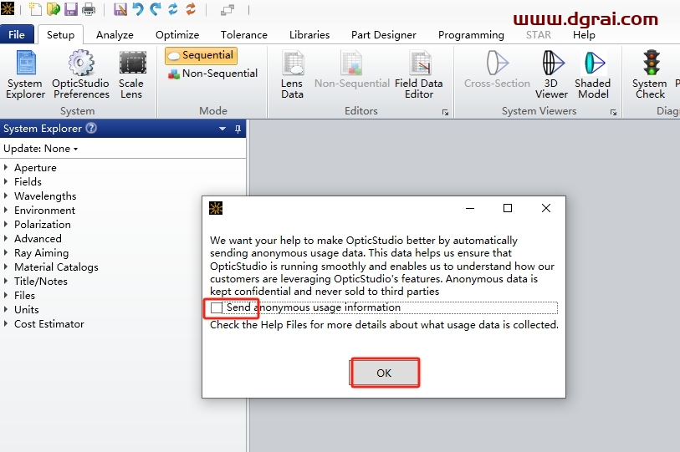Enable Send anonymous usage information checkbox

click(x=216, y=307)
